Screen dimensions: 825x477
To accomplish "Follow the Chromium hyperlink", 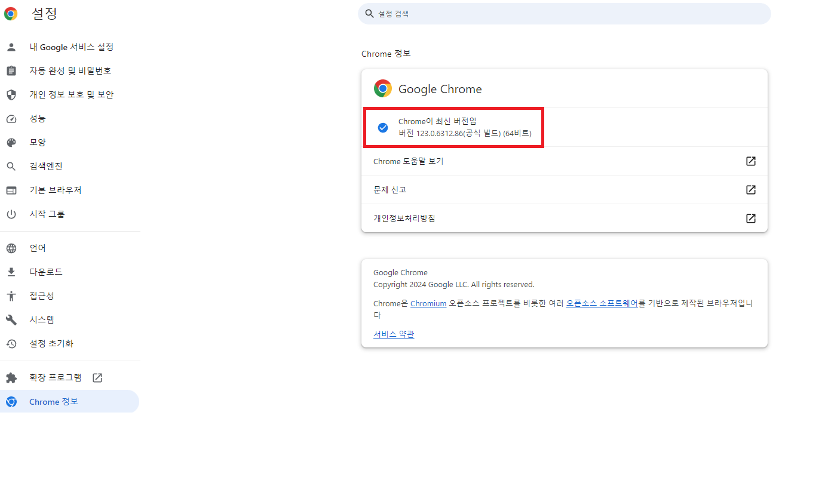I will point(428,303).
